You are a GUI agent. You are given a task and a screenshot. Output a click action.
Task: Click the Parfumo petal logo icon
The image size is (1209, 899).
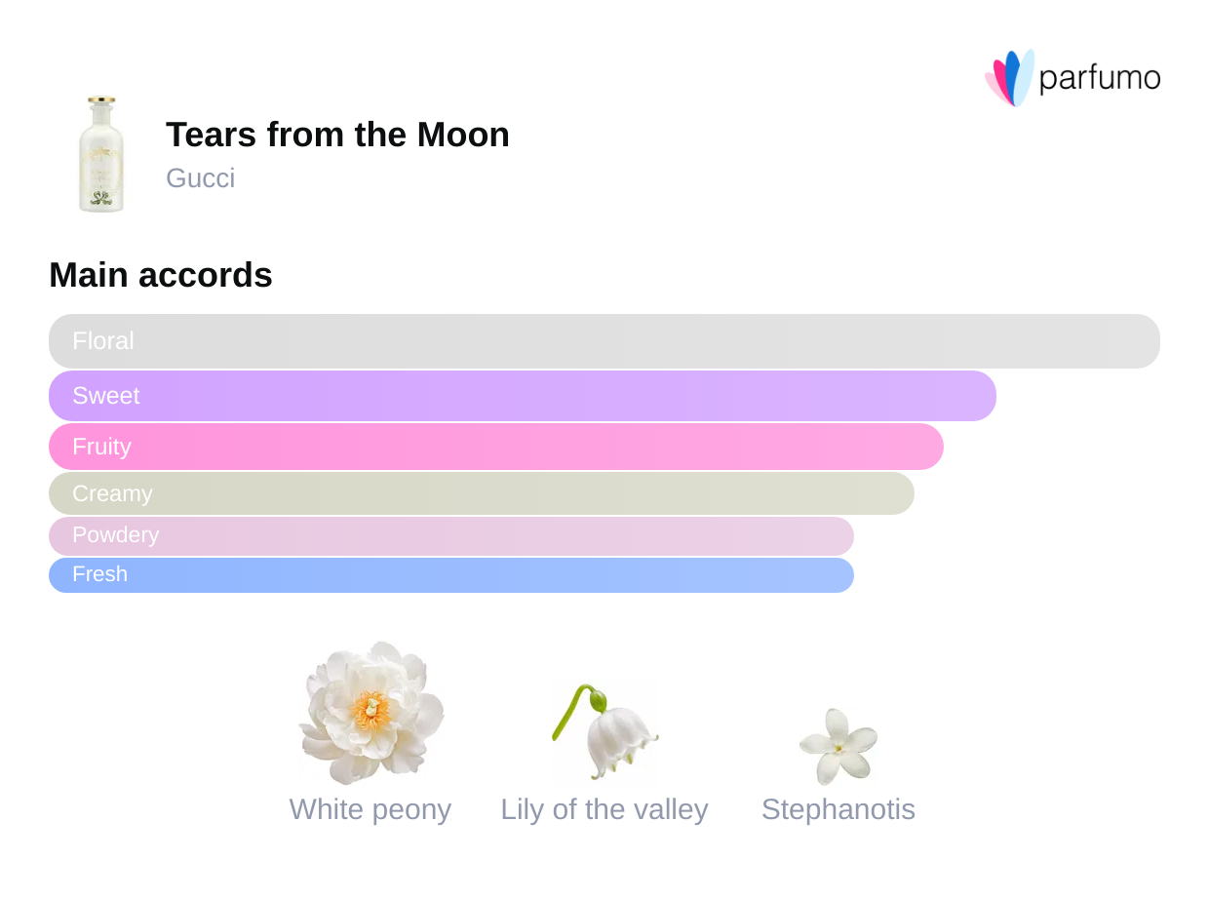pyautogui.click(x=1009, y=77)
